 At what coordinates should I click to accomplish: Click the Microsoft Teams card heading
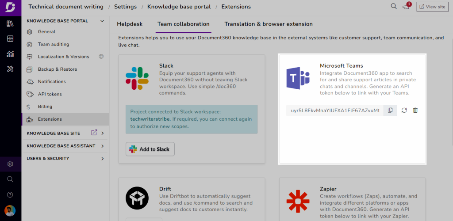(342, 66)
